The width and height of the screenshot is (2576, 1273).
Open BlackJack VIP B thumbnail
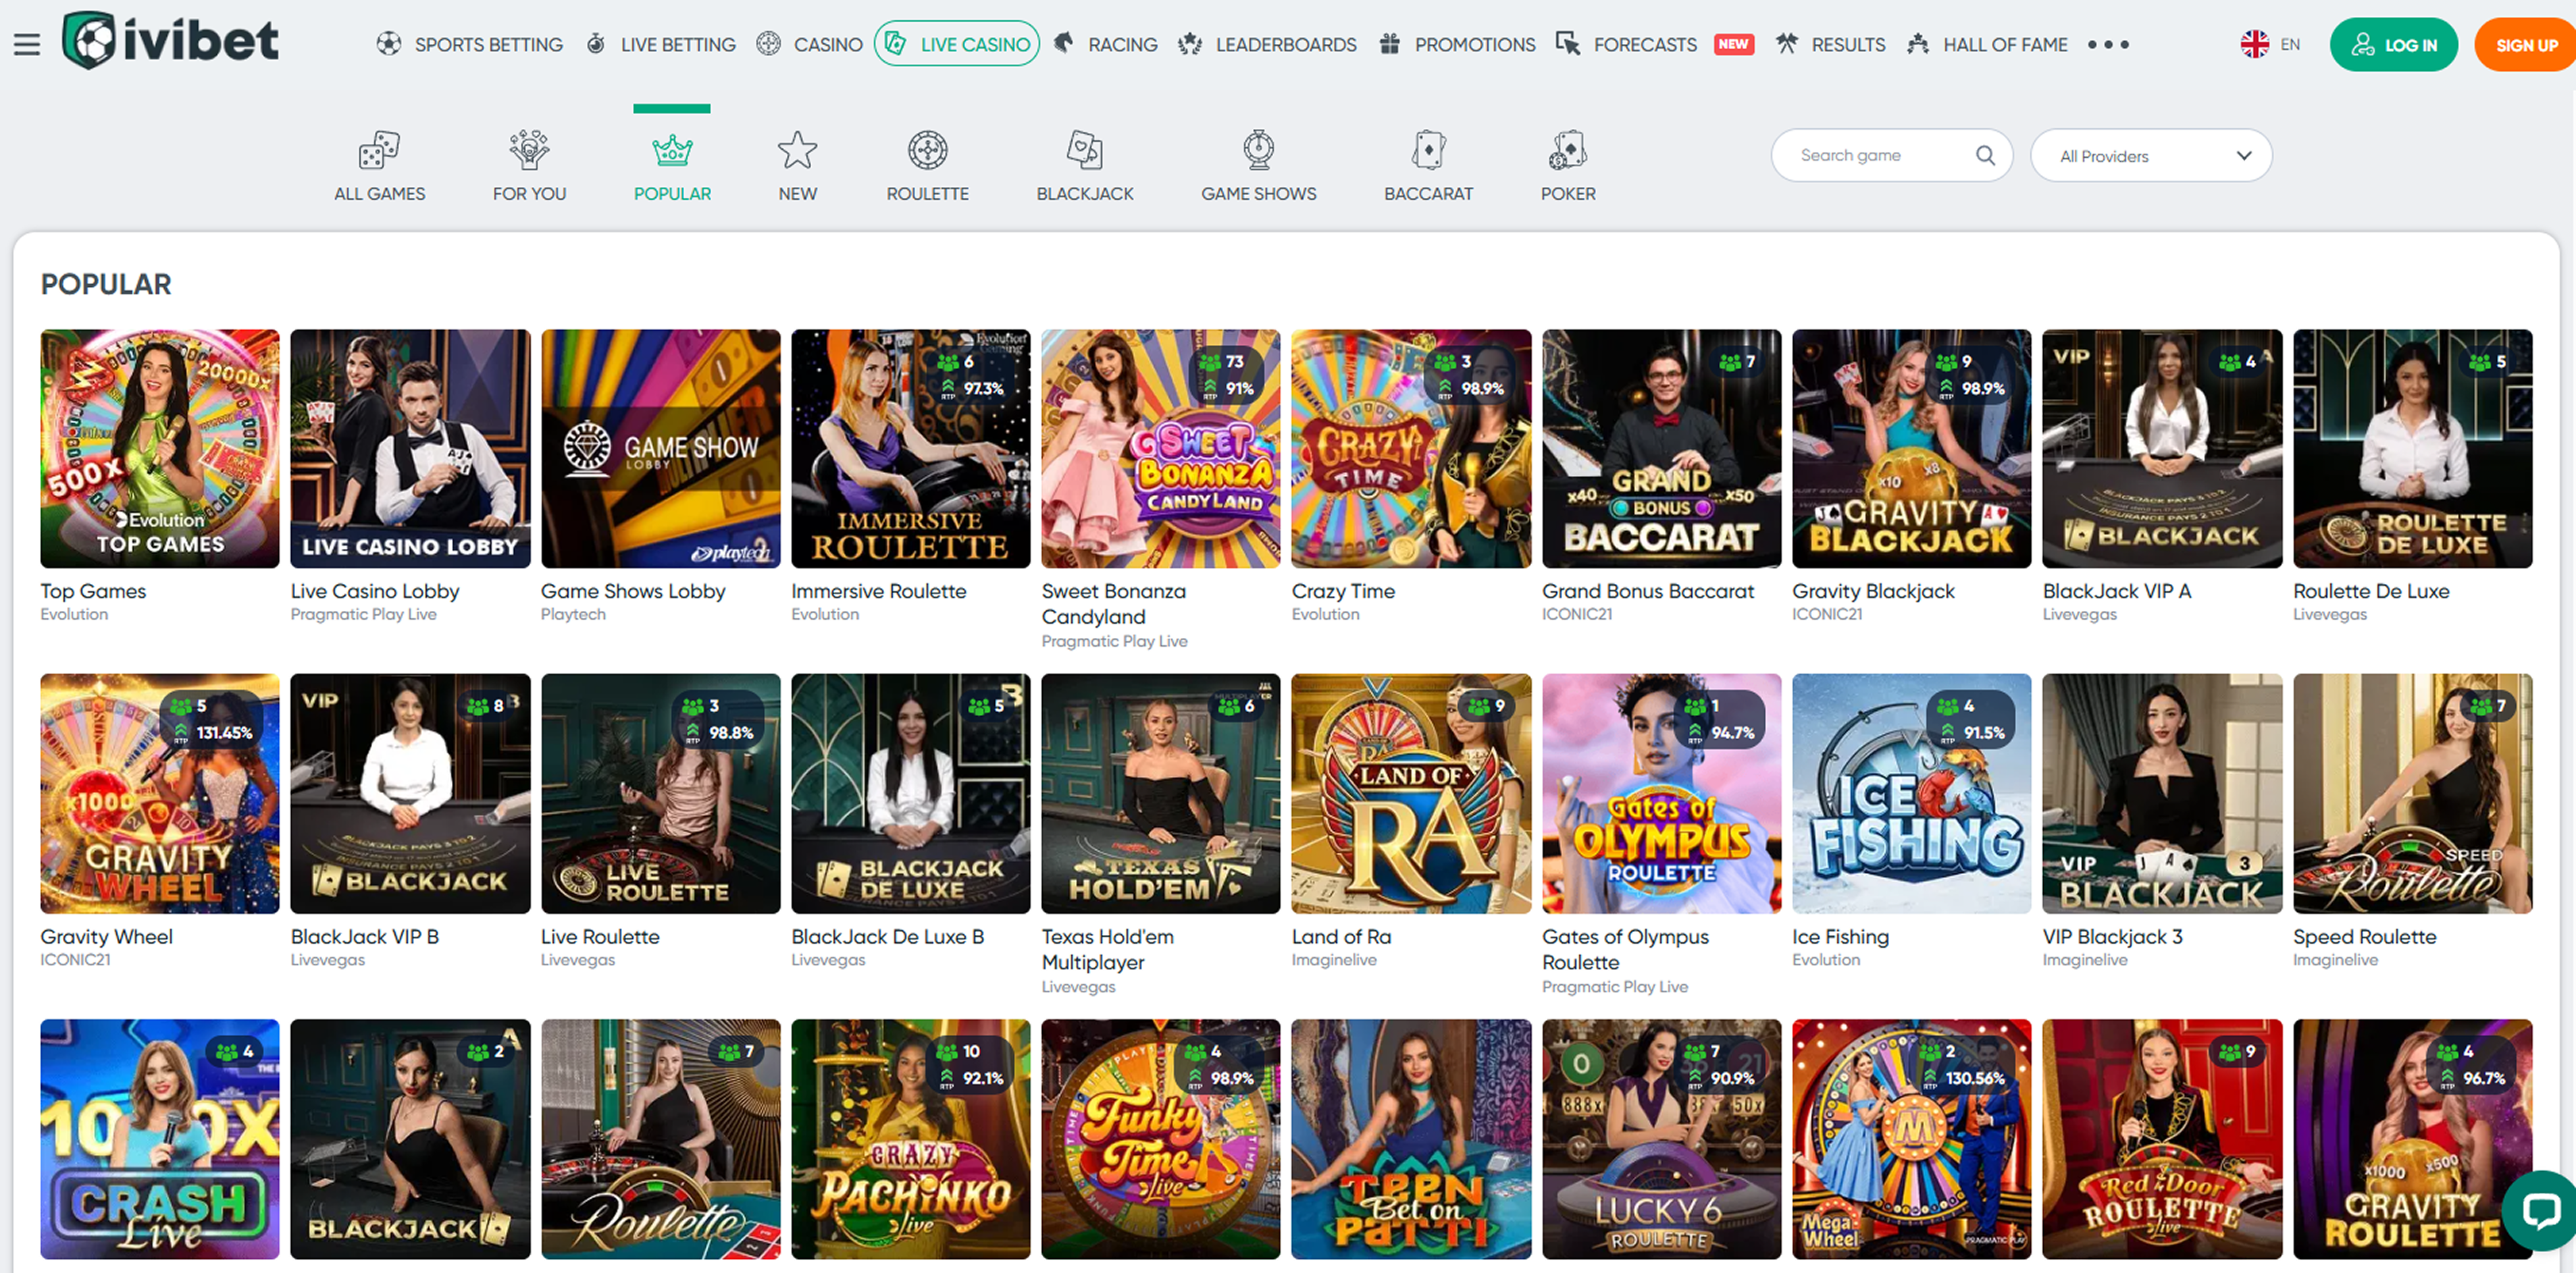point(410,793)
